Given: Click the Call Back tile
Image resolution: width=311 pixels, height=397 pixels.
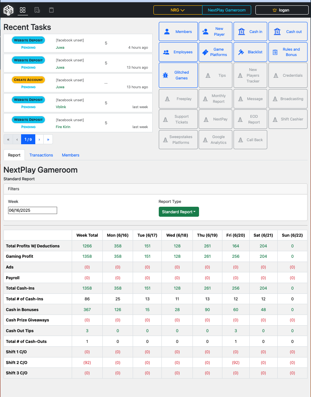Looking at the screenshot, I should 250,140.
